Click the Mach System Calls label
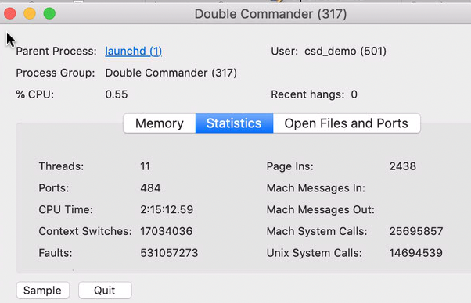Viewport: 471px width, 303px height. tap(317, 231)
